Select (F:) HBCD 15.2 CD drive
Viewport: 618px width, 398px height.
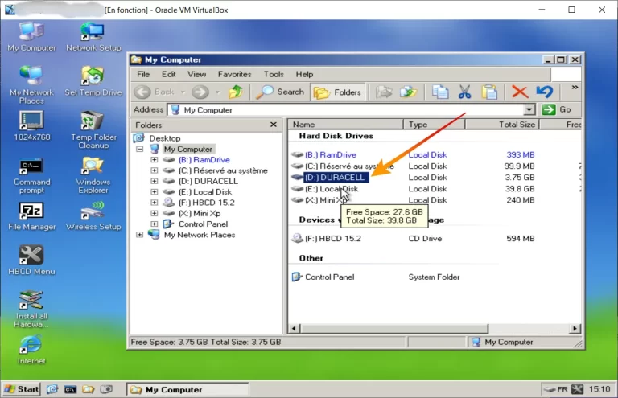332,239
